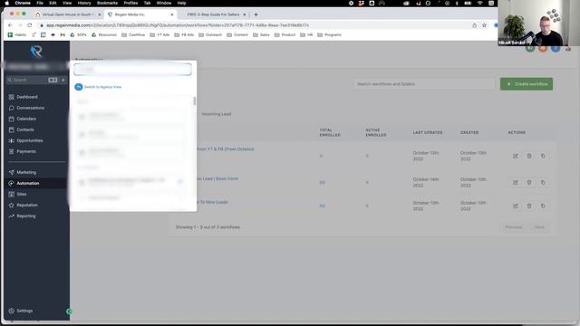580x326 pixels.
Task: Duplicate the 'To New Leads' workflow
Action: (543, 206)
